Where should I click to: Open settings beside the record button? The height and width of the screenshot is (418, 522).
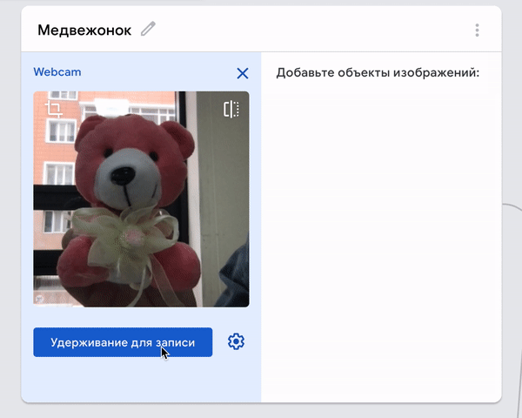coord(236,341)
